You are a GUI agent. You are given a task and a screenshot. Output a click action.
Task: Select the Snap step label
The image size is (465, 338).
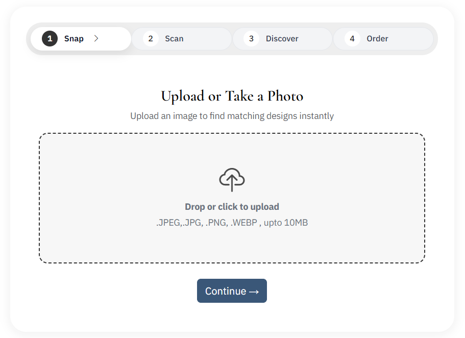pos(74,39)
